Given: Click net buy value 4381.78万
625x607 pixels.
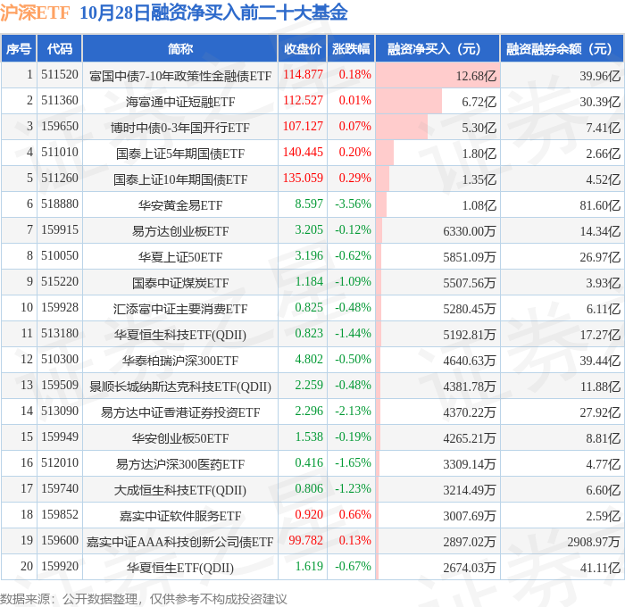Looking at the screenshot, I should 470,387.
